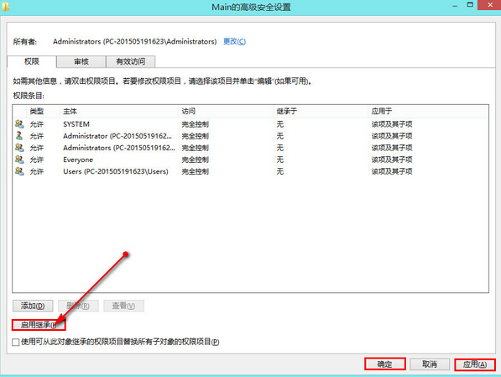Click 该项及其子项 in the Users row

(x=392, y=171)
